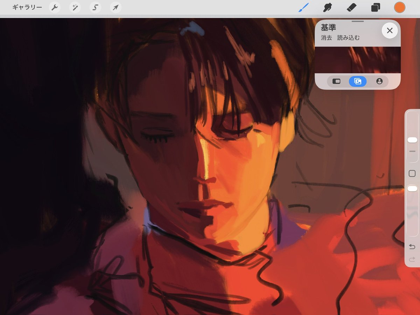Switch reference to Canvas mode
Screen dimensions: 420x315
[336, 81]
